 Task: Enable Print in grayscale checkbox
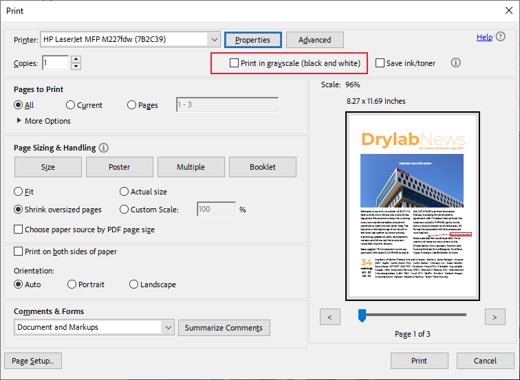click(234, 63)
